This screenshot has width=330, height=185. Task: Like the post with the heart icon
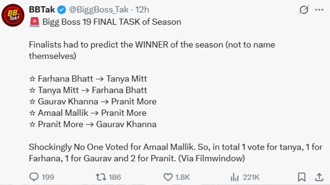pyautogui.click(x=168, y=177)
